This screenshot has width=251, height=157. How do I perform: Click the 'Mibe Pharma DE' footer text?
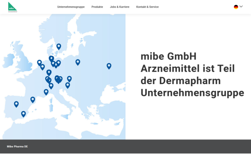click(17, 147)
